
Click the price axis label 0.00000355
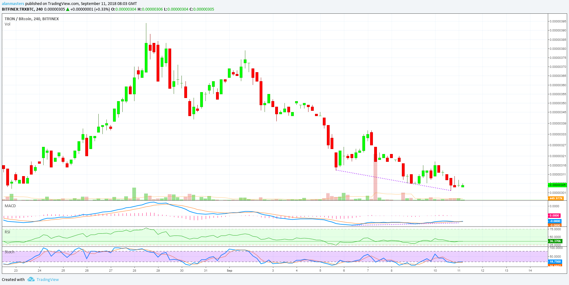pyautogui.click(x=558, y=94)
